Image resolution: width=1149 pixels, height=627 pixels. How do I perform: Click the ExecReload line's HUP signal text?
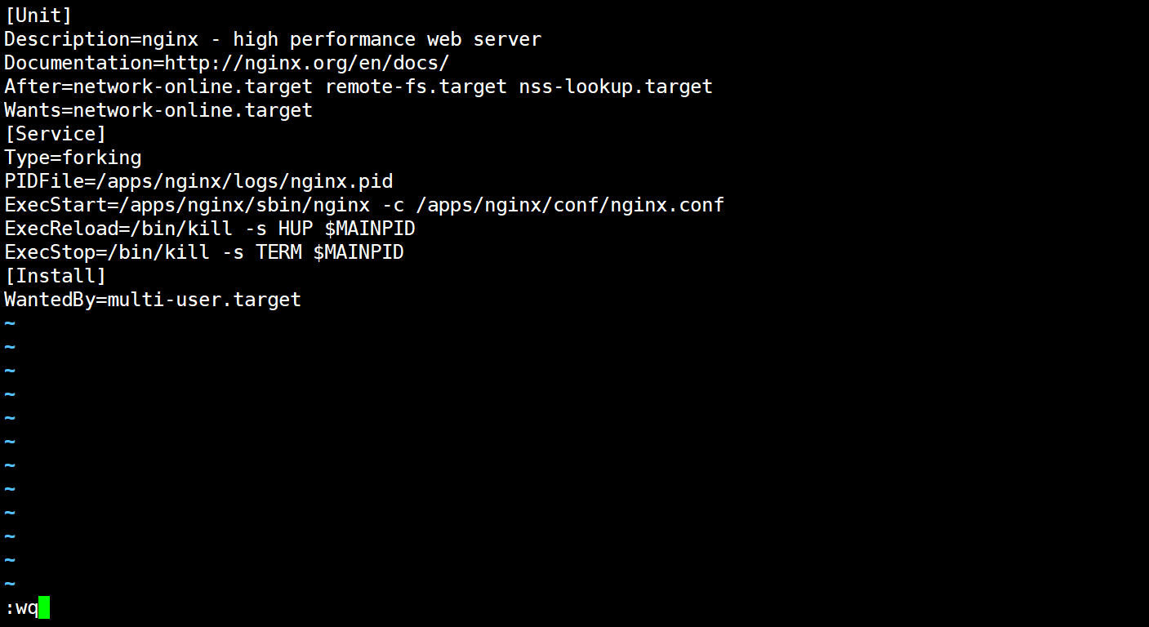pyautogui.click(x=296, y=229)
